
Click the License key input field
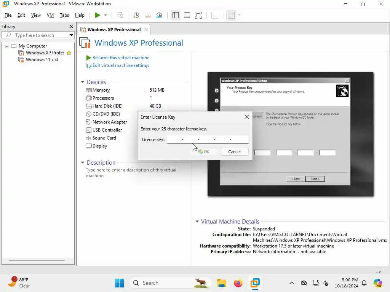[208, 139]
